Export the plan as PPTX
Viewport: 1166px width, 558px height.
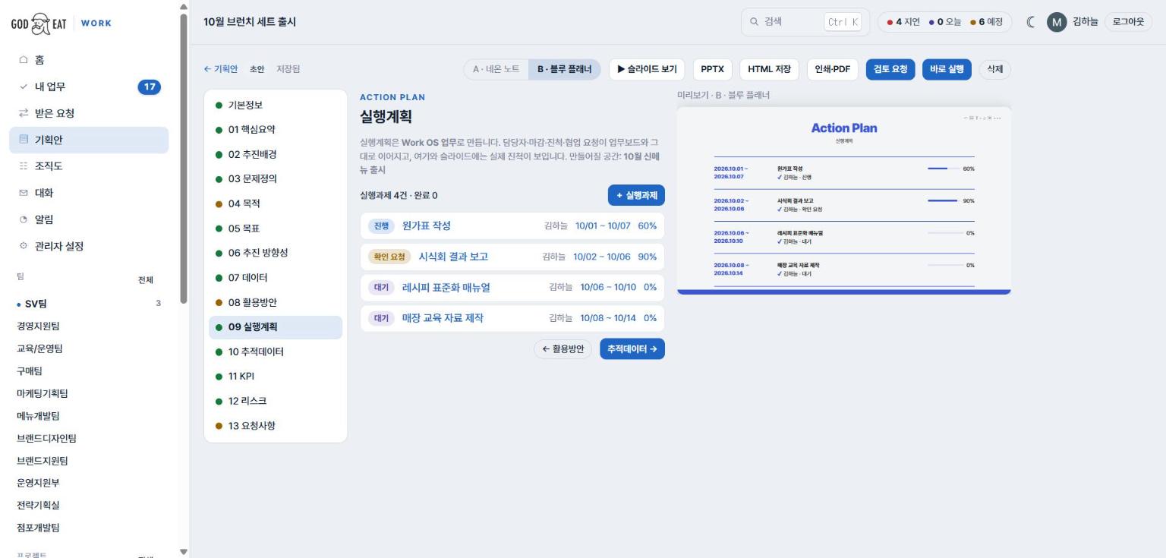pyautogui.click(x=712, y=69)
